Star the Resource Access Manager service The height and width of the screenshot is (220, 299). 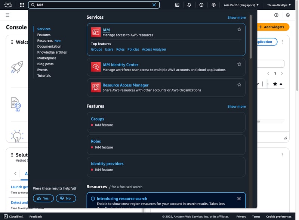pyautogui.click(x=239, y=85)
